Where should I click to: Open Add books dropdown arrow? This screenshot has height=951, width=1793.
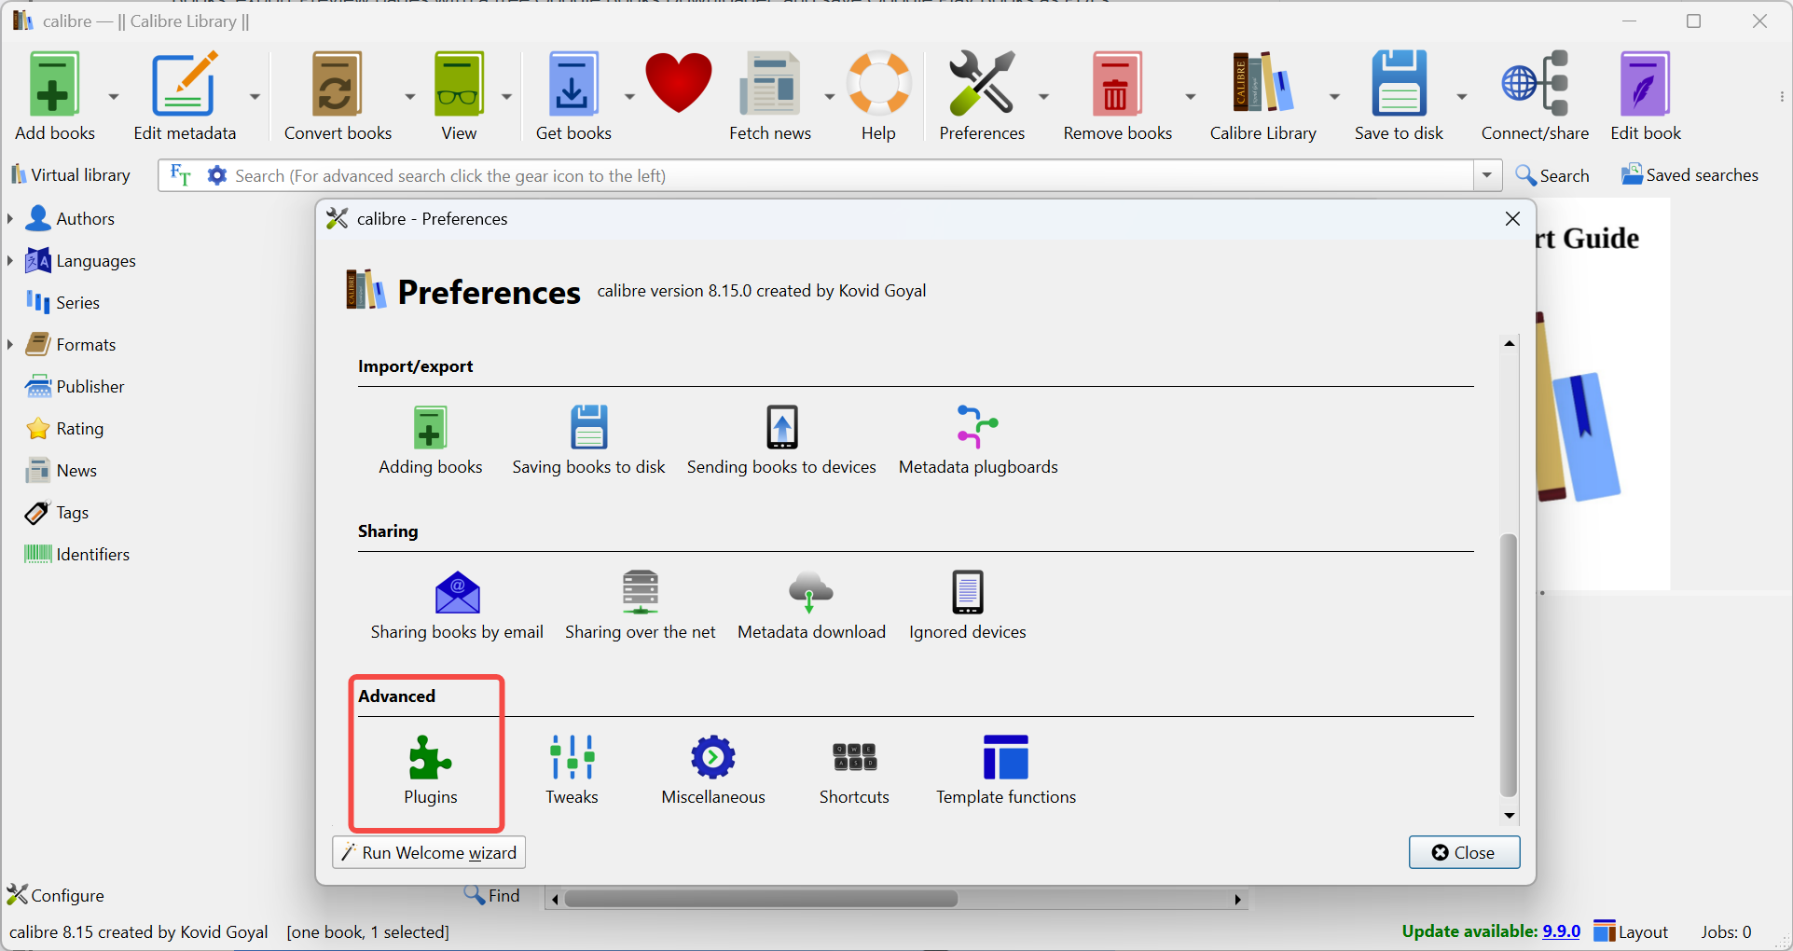point(114,96)
